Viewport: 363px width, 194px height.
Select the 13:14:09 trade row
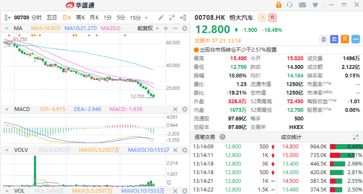[234, 146]
